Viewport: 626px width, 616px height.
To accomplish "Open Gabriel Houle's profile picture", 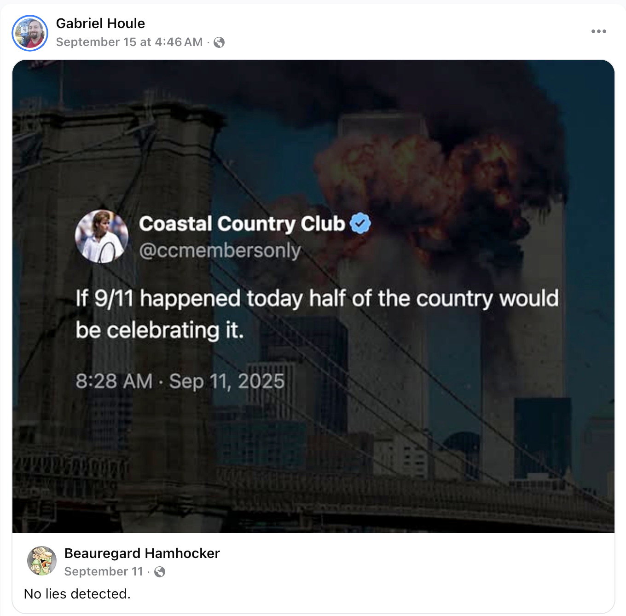I will click(30, 33).
